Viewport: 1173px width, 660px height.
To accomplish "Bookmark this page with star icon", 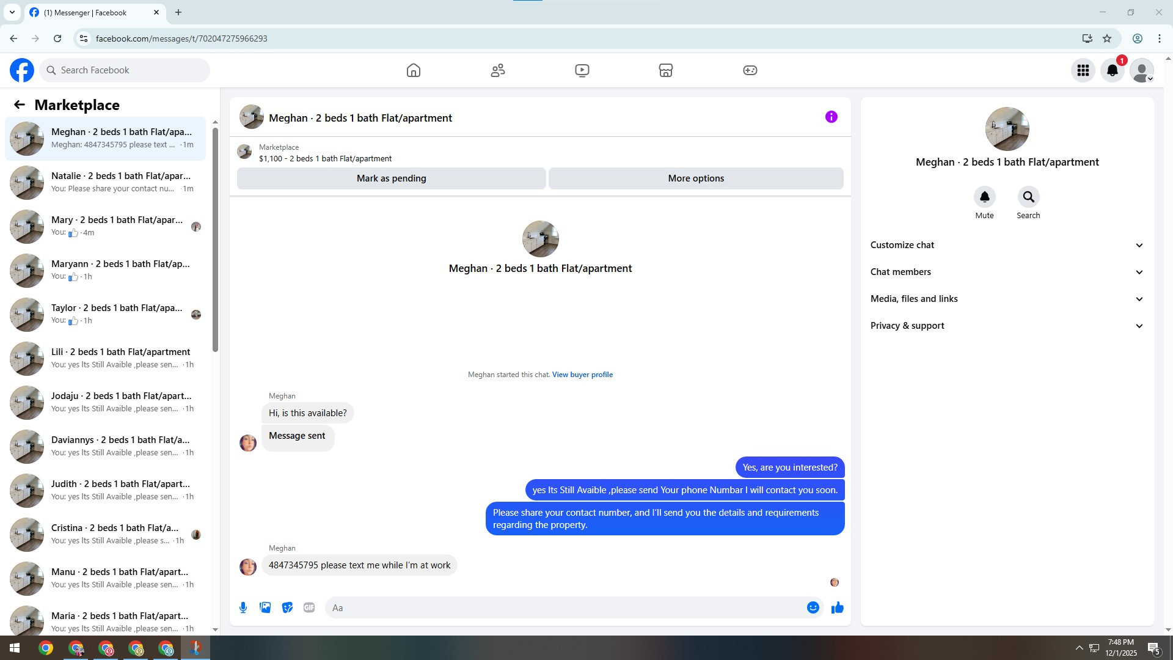I will (1107, 38).
